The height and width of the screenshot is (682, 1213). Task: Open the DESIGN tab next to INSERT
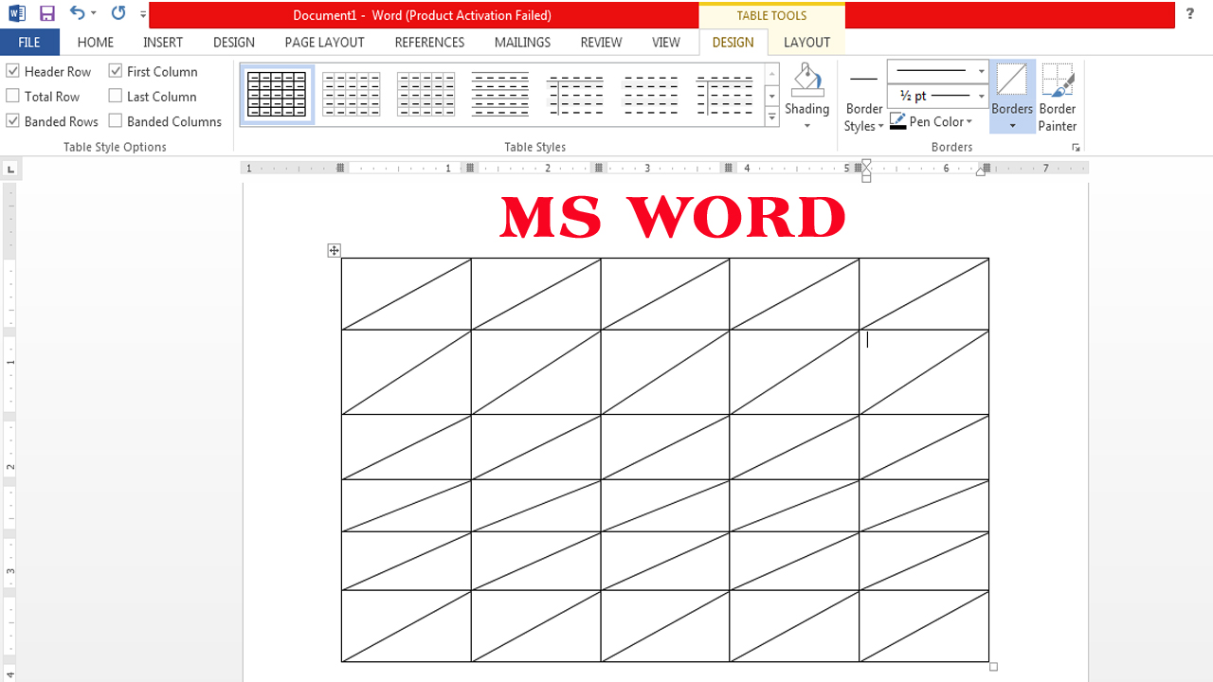pos(234,42)
